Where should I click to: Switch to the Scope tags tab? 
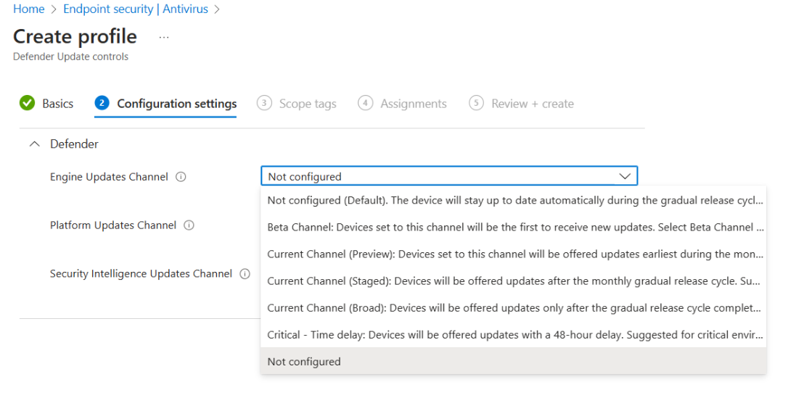307,104
